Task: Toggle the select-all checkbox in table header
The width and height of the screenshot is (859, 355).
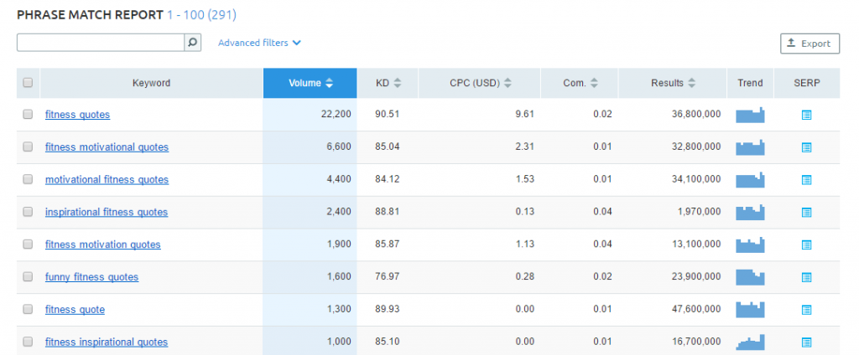Action: [x=28, y=83]
